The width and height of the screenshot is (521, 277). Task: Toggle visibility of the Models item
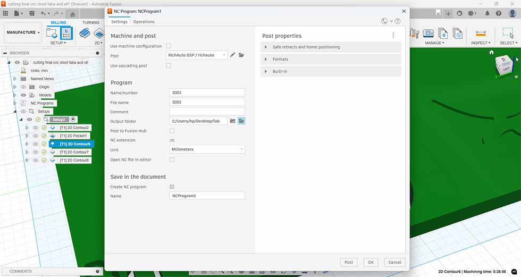point(23,95)
